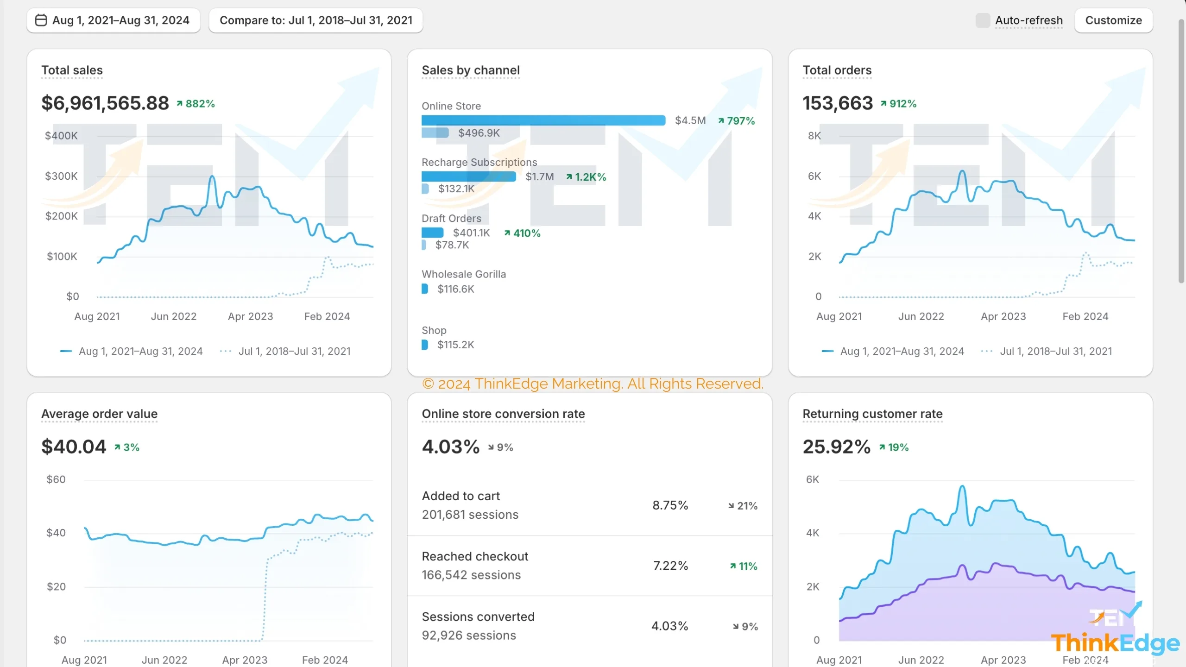This screenshot has width=1186, height=667.
Task: Click the green arrow next to the 19% returning rate
Action: click(883, 446)
